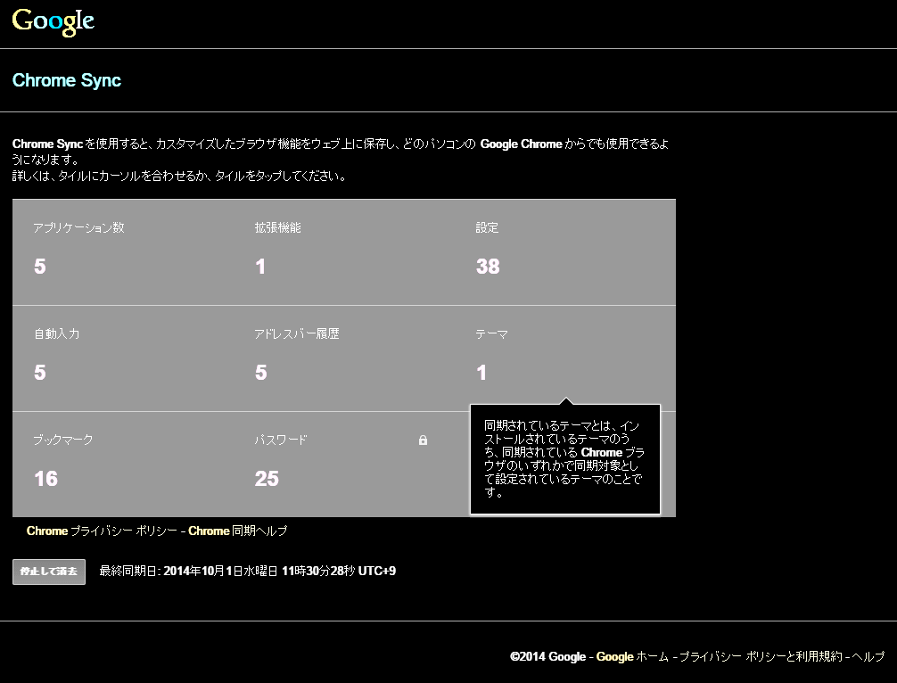Click the lock icon on the パスワード tile
This screenshot has height=683, width=897.
423,440
